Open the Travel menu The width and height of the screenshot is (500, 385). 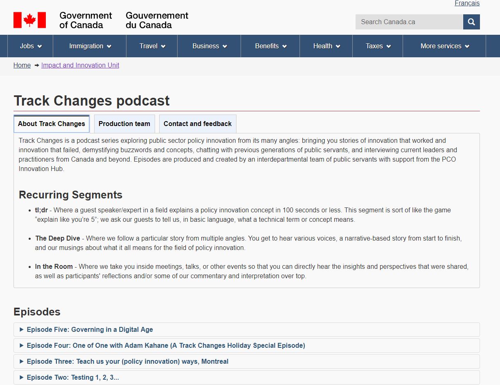[x=152, y=46]
